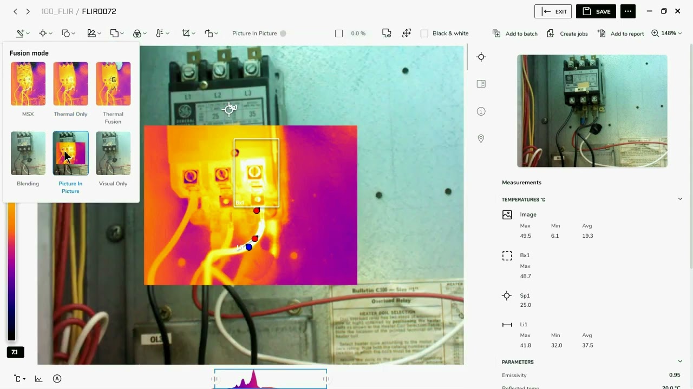The image size is (693, 389).
Task: Select MSX fusion mode
Action: (28, 84)
